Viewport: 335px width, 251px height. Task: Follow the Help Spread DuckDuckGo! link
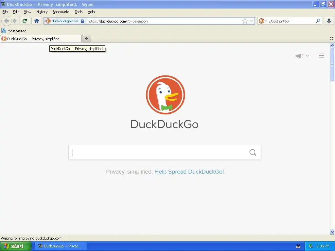pyautogui.click(x=189, y=172)
